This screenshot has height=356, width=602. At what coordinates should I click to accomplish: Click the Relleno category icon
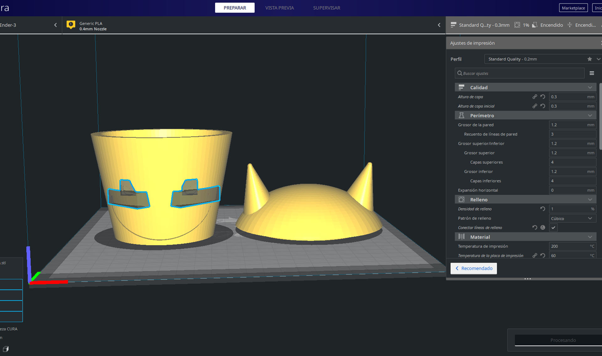tap(461, 200)
